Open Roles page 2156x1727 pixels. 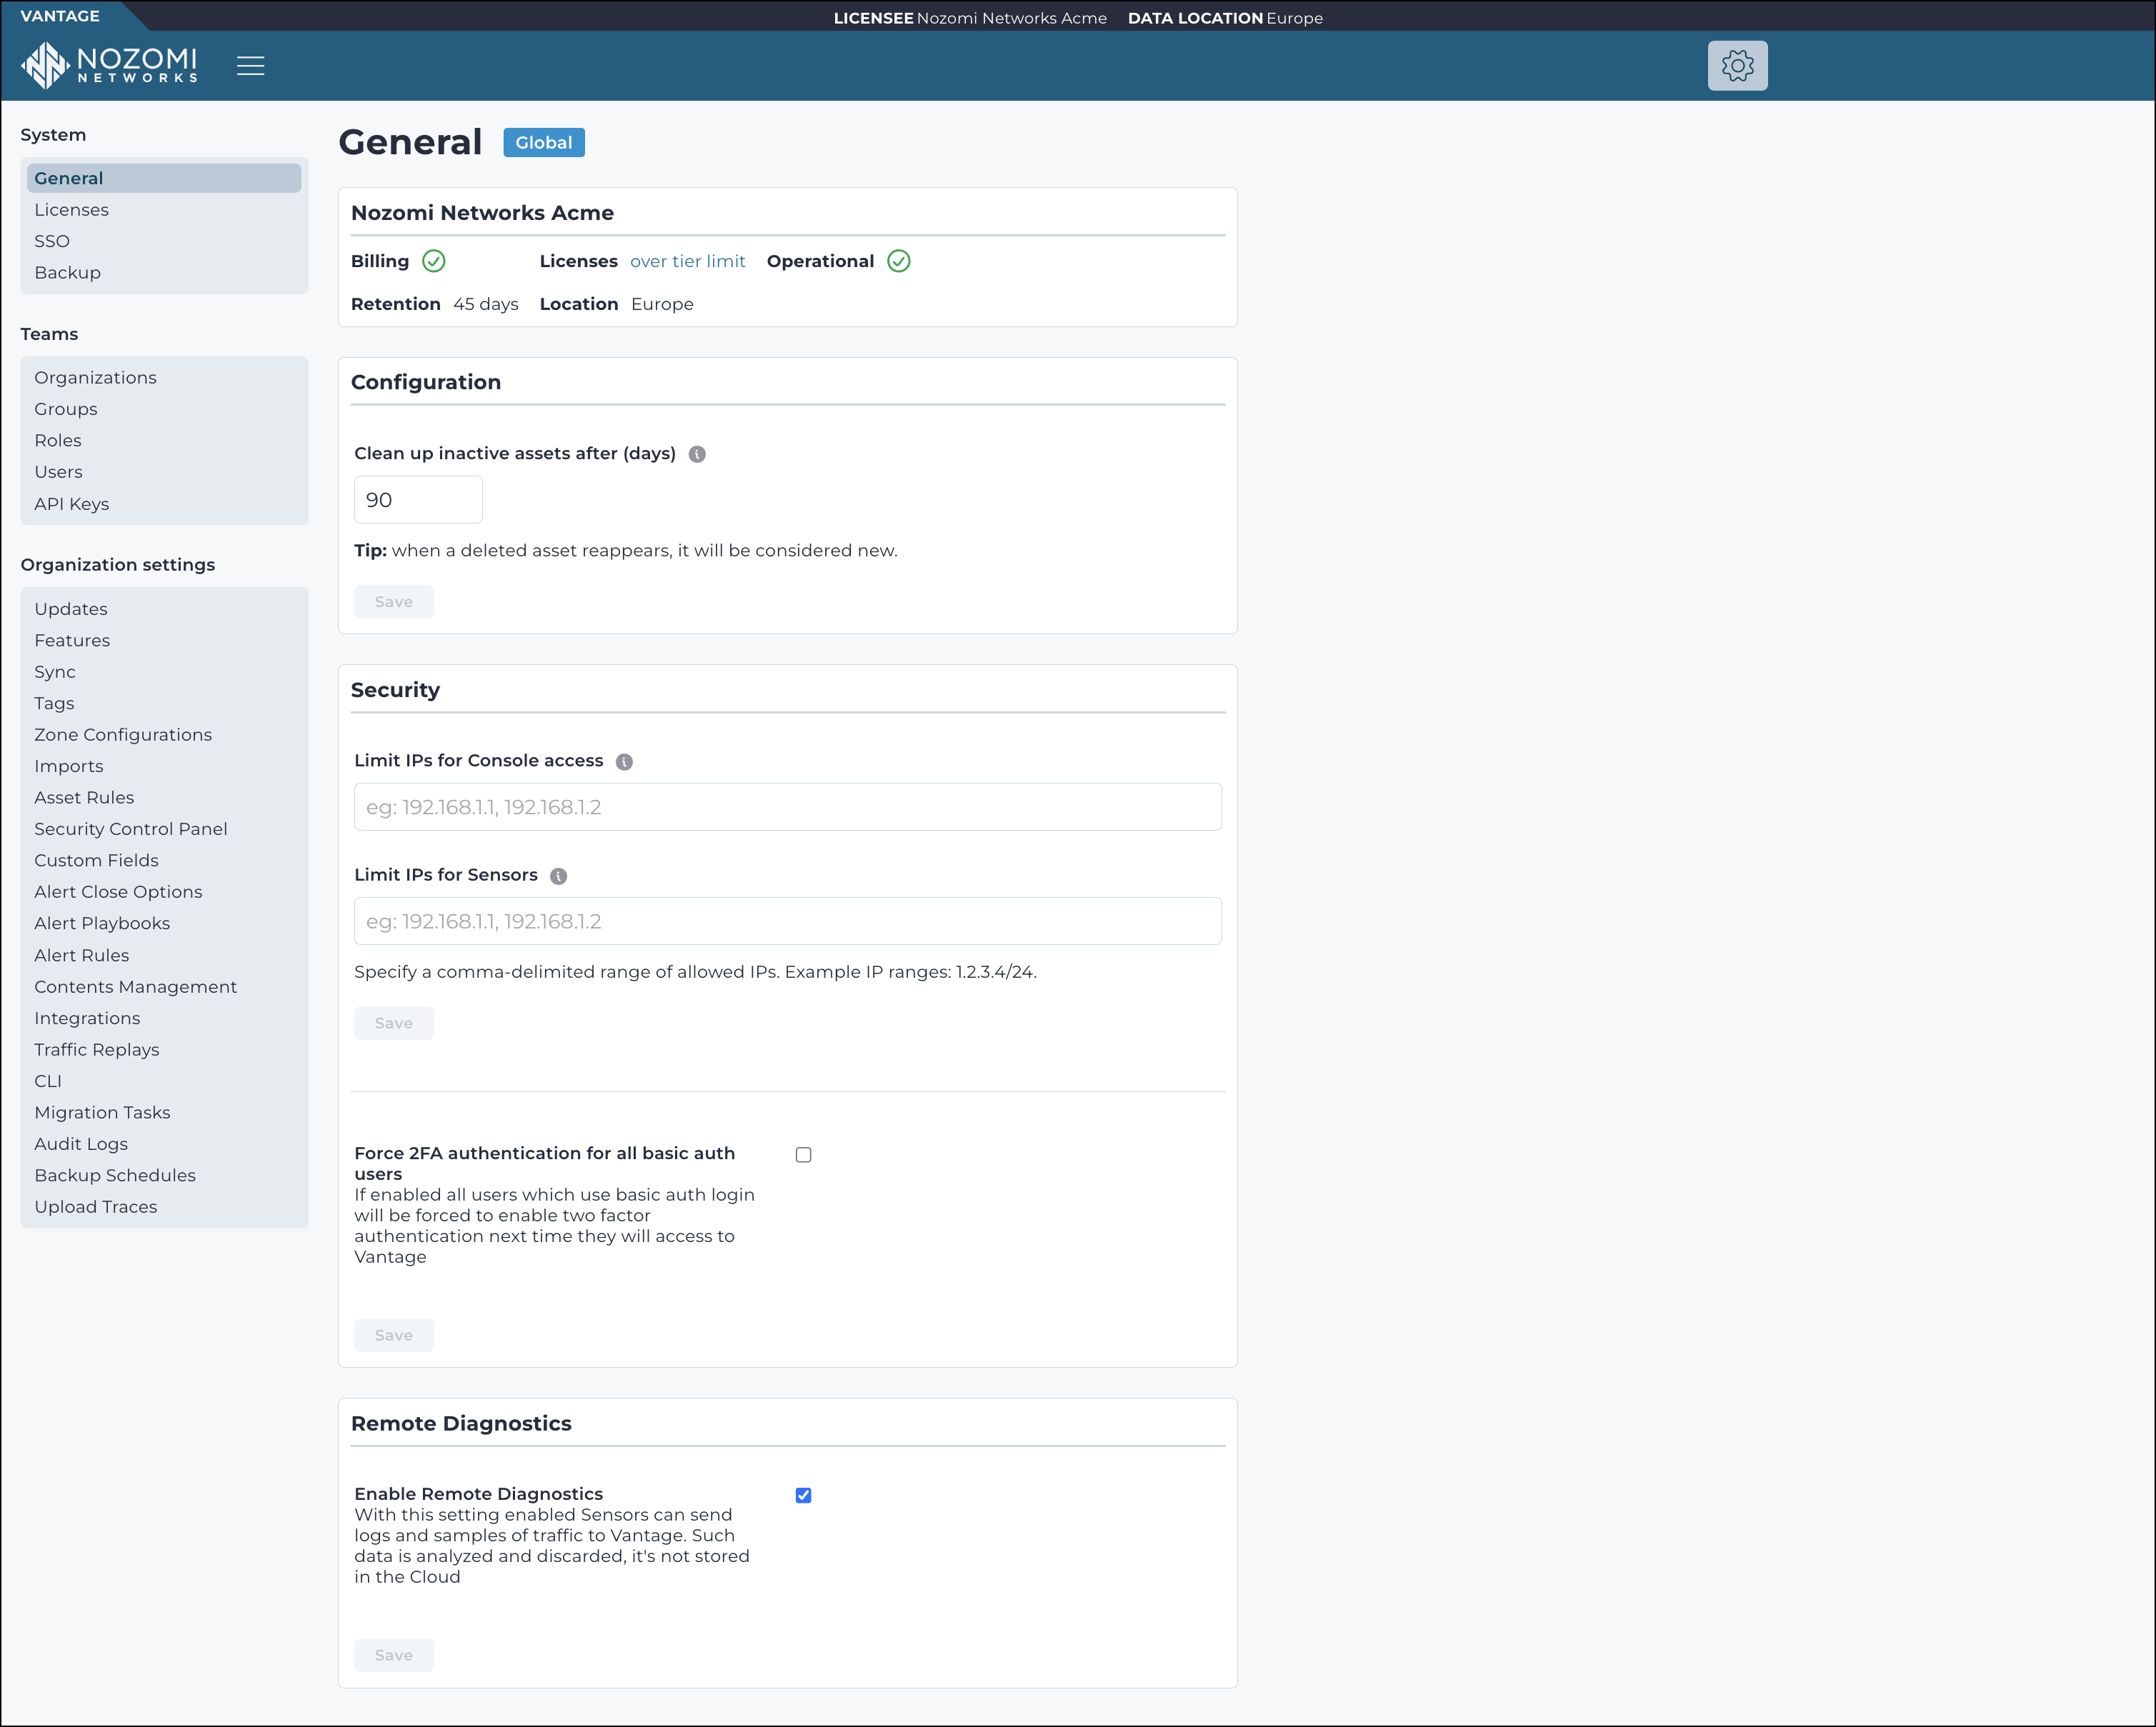coord(58,440)
